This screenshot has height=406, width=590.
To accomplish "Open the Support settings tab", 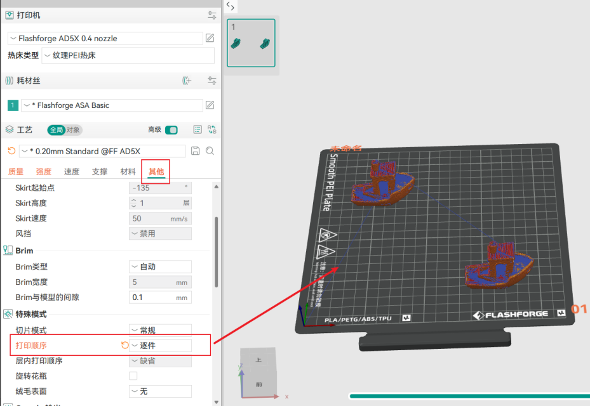I will pos(100,172).
